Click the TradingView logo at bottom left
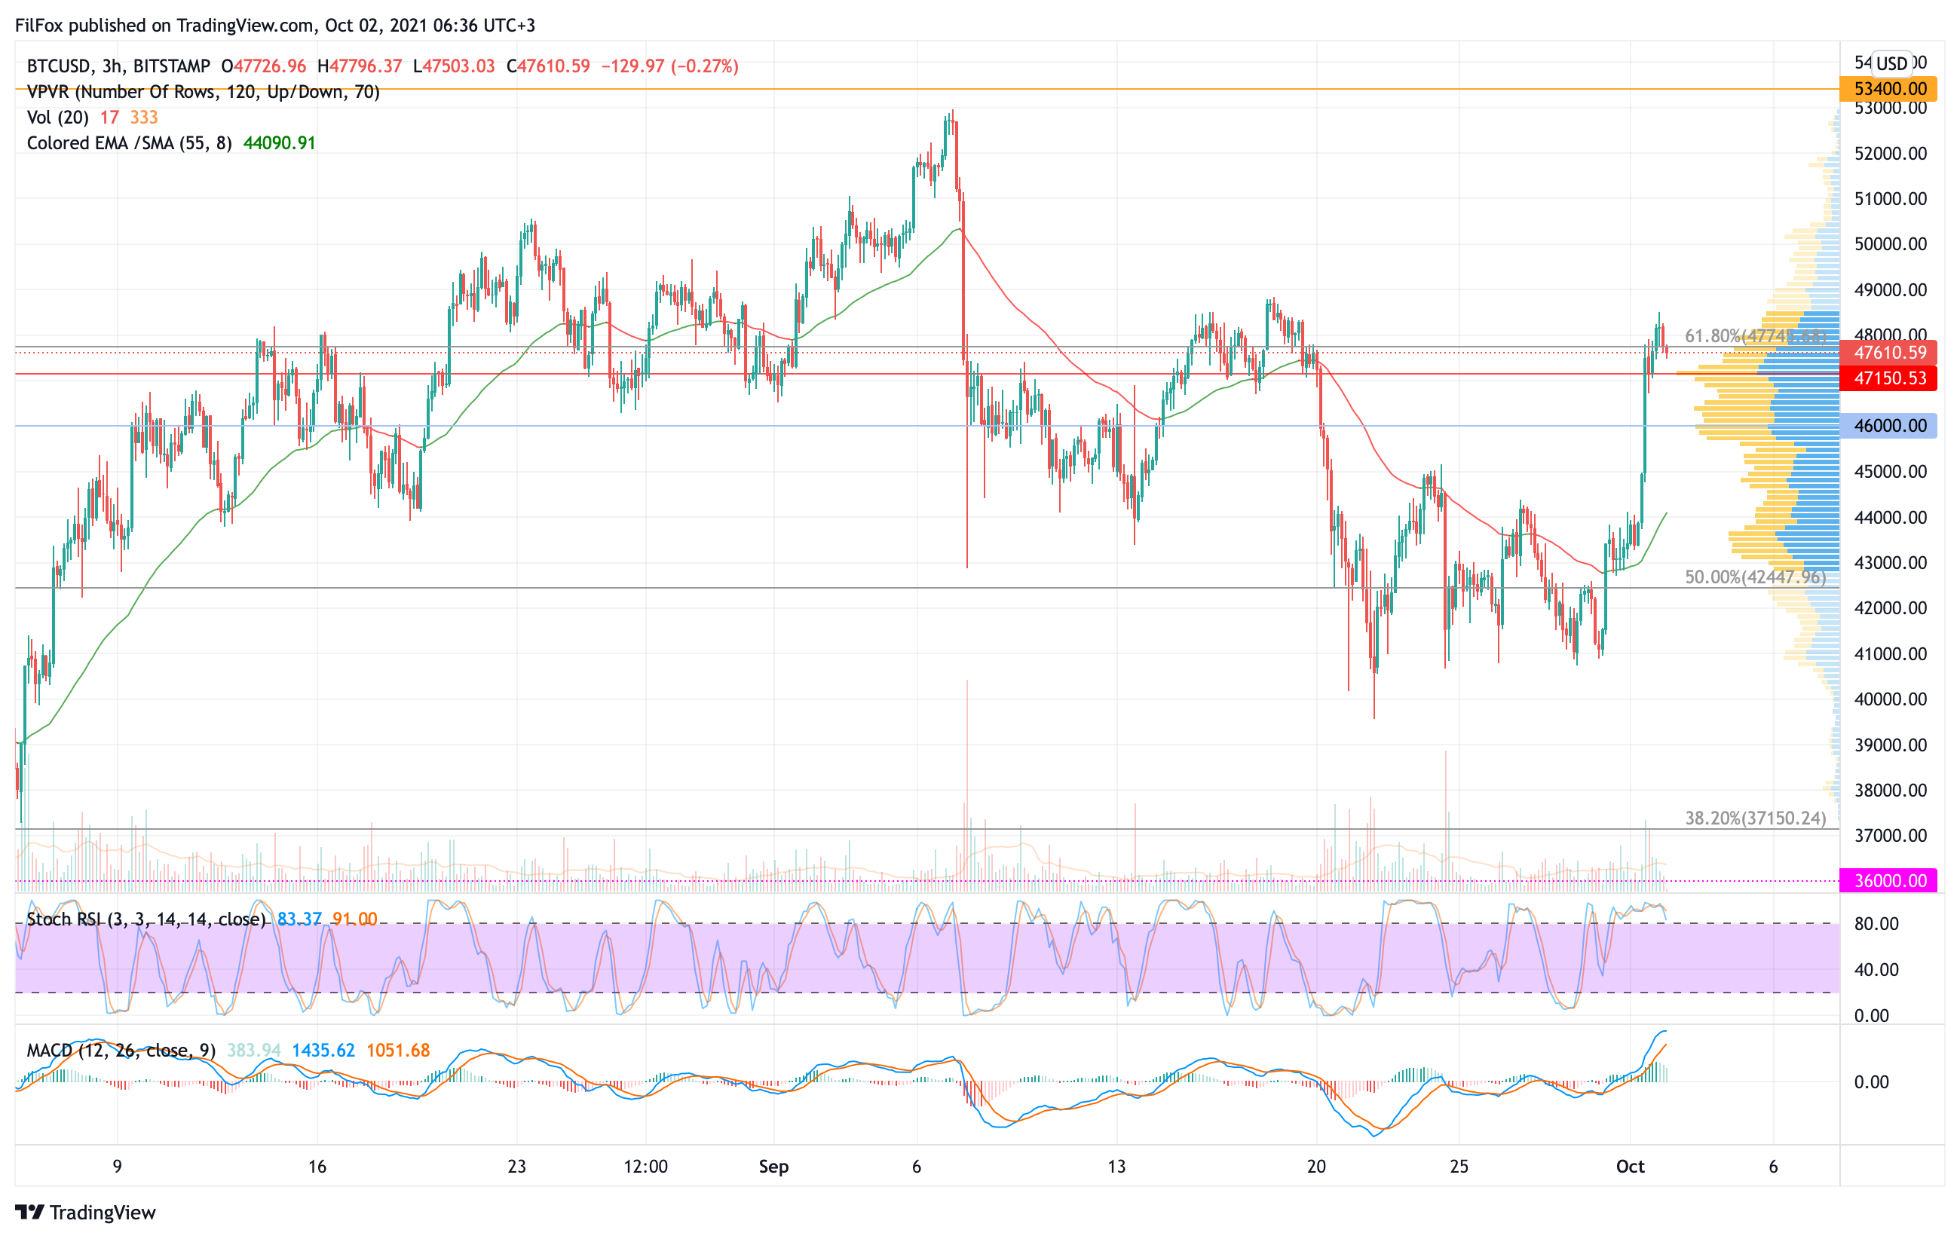 [84, 1212]
